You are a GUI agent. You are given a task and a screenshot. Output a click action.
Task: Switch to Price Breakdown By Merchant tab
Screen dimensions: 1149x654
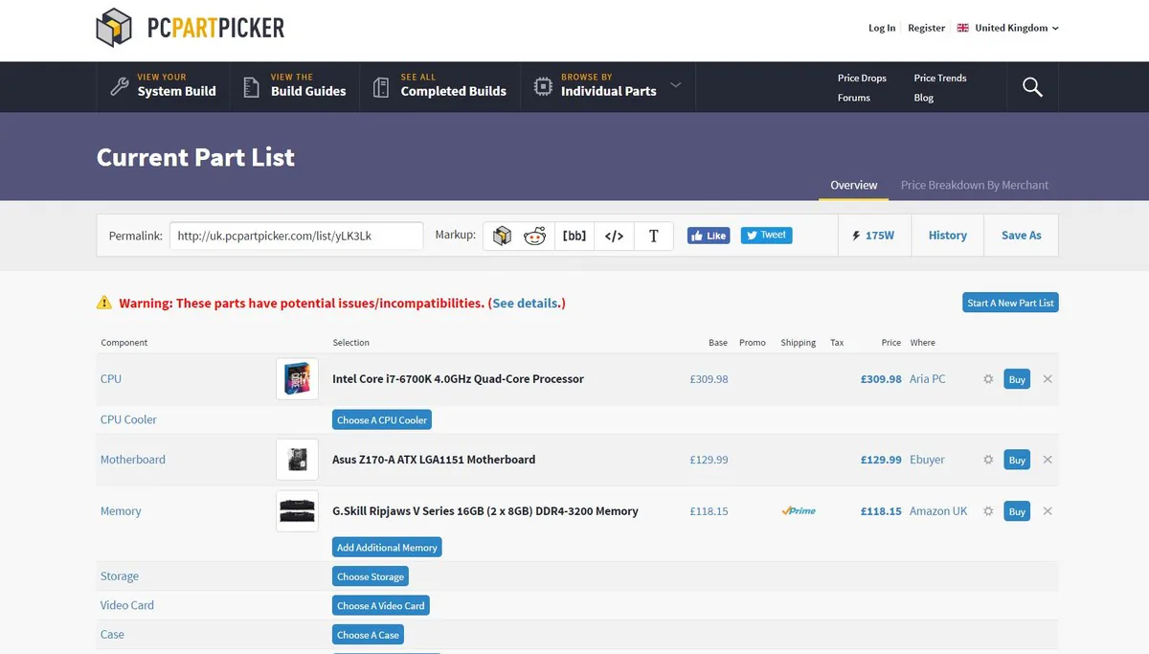975,185
